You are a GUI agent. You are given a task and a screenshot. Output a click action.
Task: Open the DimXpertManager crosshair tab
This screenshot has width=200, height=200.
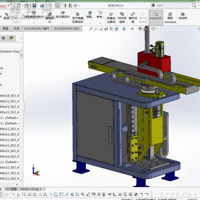point(3,38)
